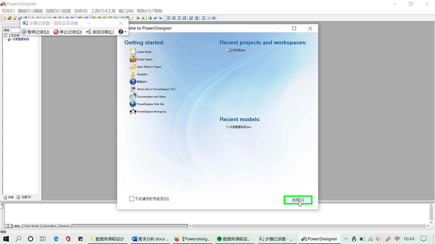The height and width of the screenshot is (244, 435).
Task: Click the taskbar search magnifier icon
Action: [x=18, y=239]
